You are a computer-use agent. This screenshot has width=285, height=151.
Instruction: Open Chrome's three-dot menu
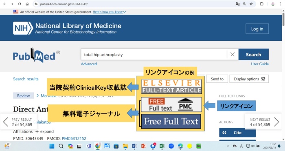[x=280, y=4]
